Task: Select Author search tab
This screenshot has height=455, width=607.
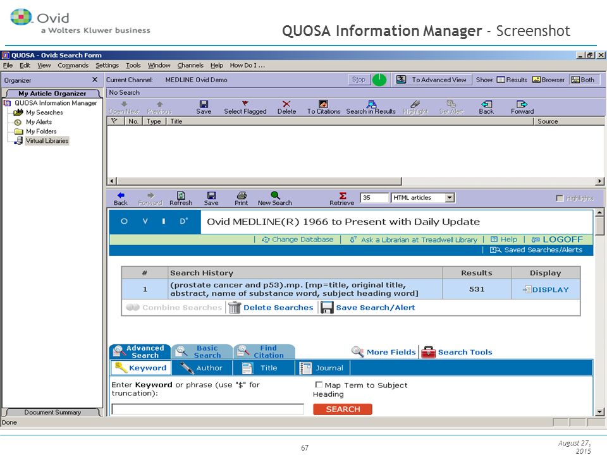Action: point(202,368)
